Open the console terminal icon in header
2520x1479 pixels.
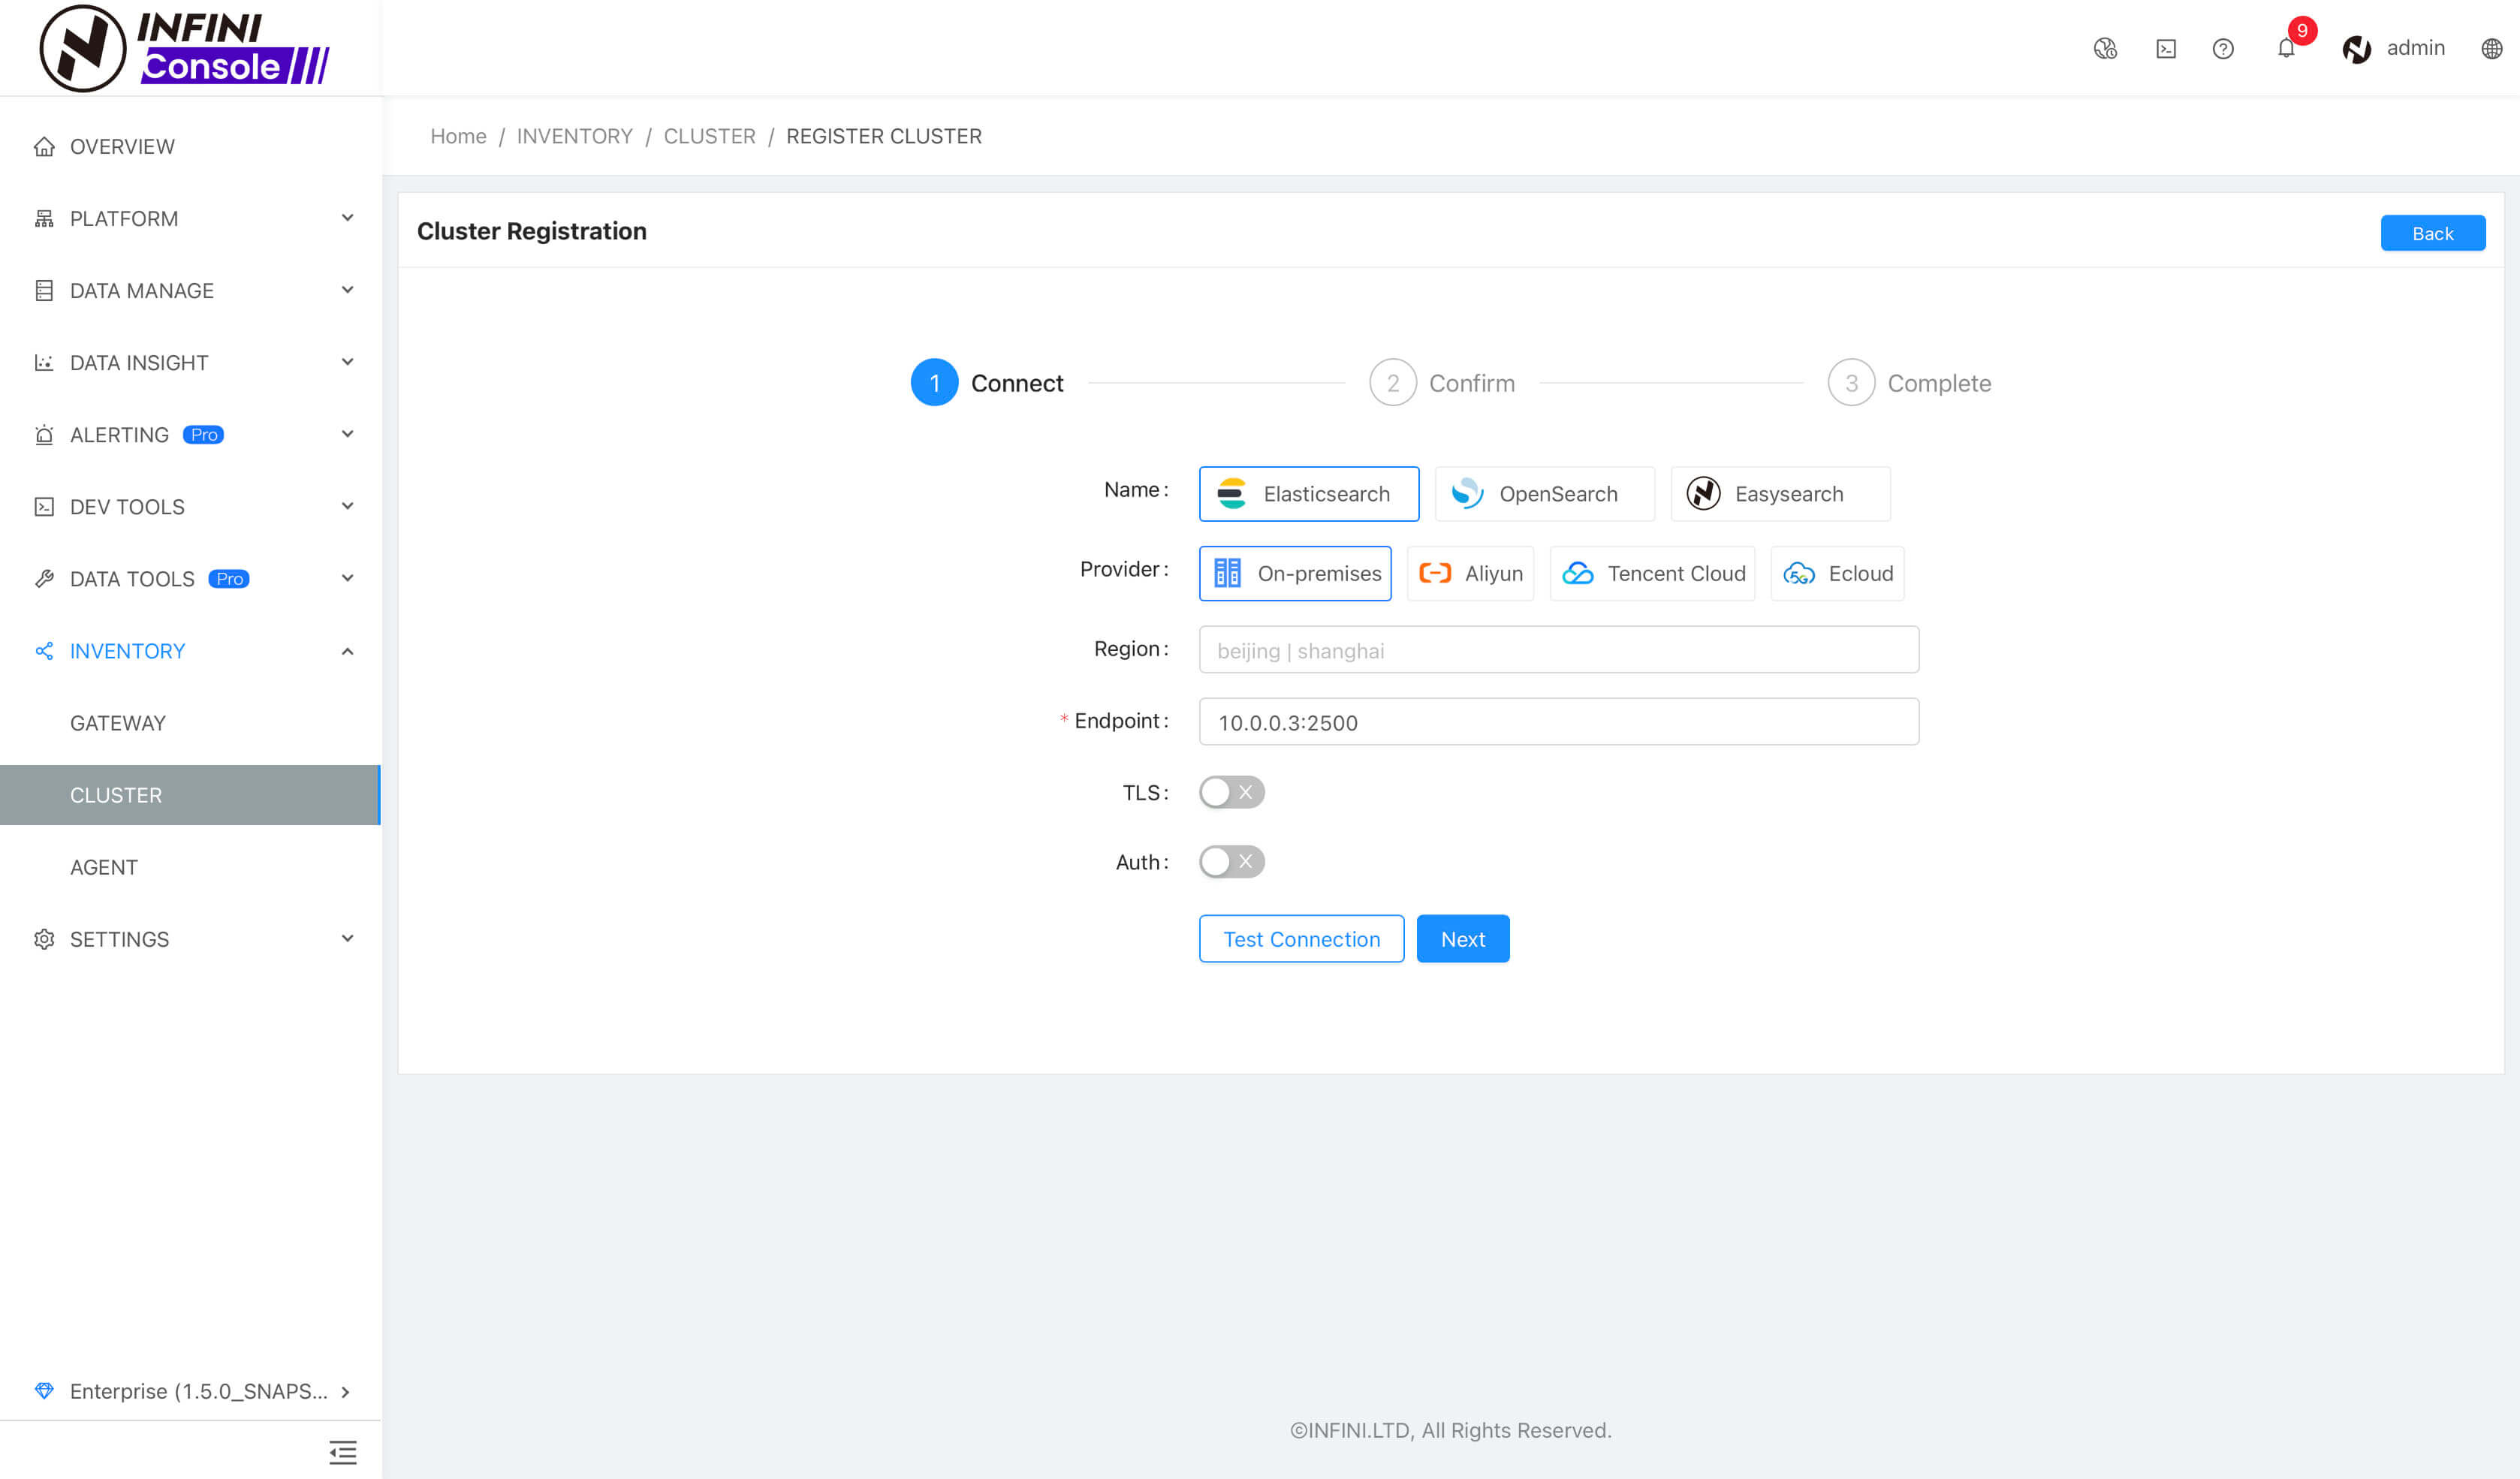click(2166, 48)
